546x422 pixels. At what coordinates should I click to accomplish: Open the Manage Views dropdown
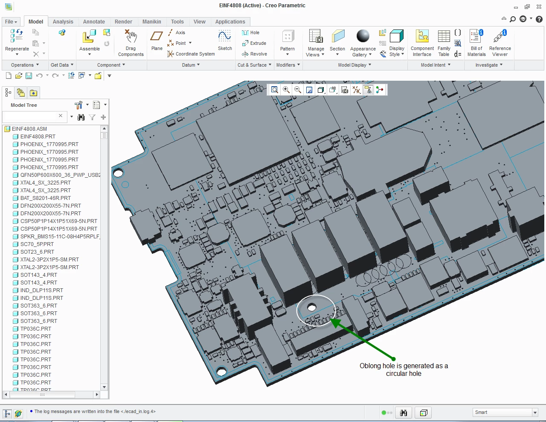[x=316, y=52]
